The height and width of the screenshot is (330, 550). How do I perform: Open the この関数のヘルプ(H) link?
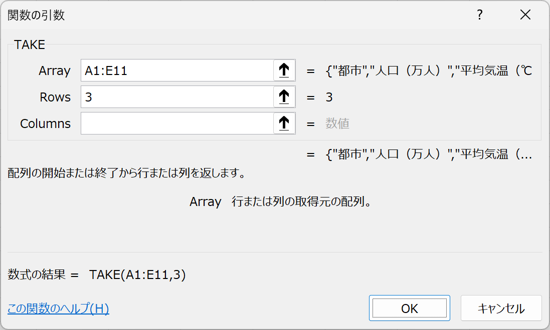[x=58, y=308]
